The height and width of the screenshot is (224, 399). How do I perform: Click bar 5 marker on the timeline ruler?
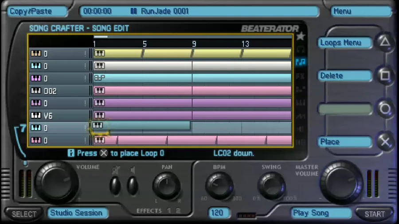(x=145, y=44)
